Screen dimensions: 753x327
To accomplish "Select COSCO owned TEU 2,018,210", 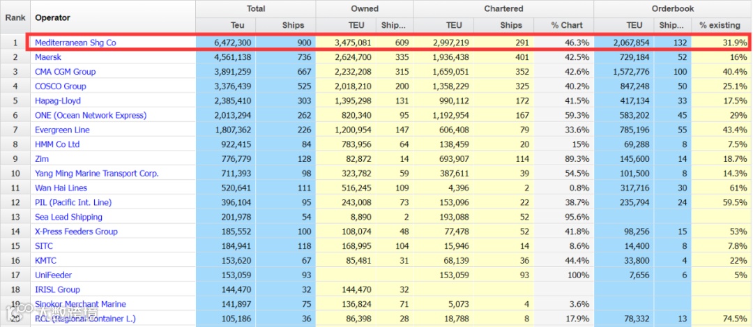I will coord(351,86).
